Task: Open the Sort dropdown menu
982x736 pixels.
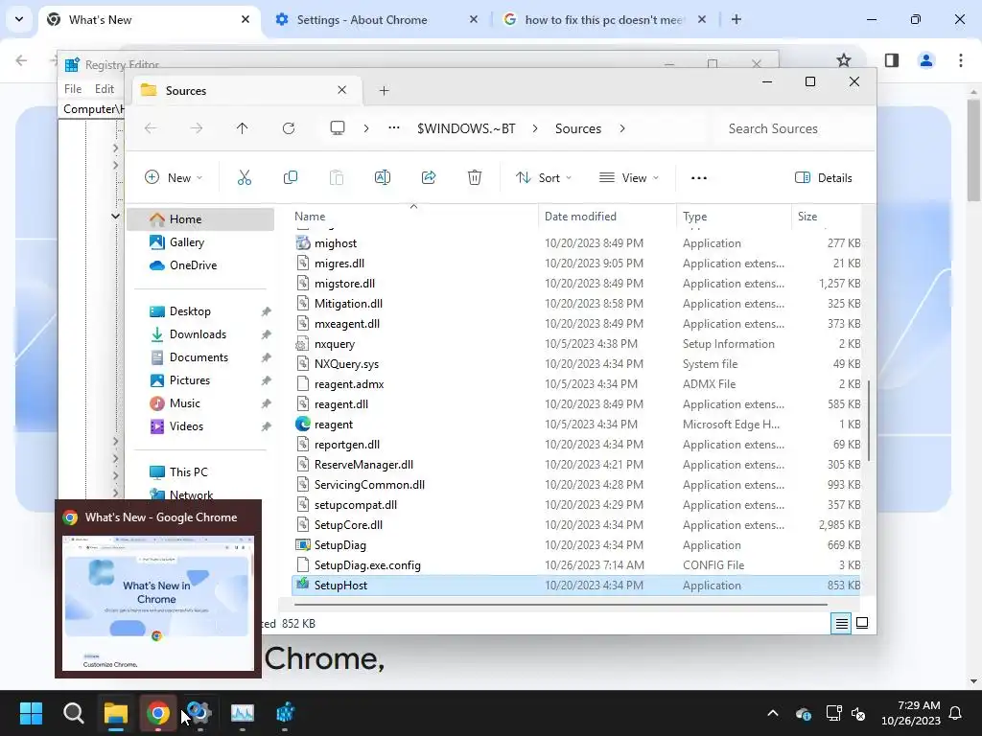Action: [544, 177]
